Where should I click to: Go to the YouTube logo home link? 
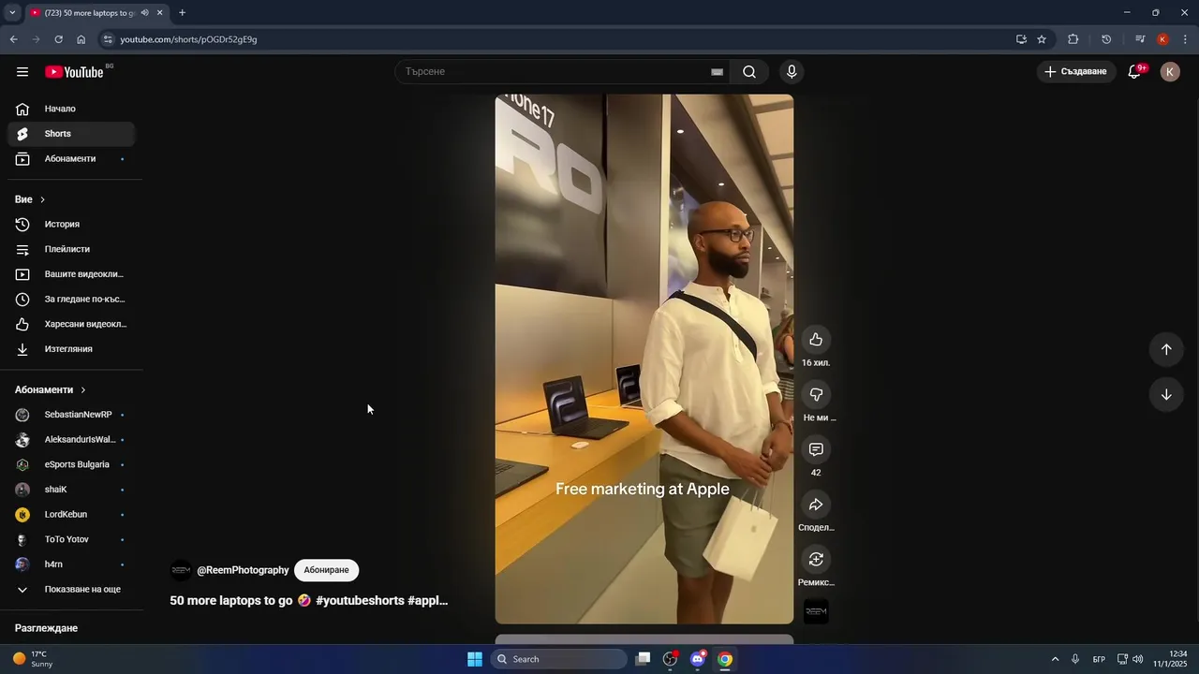click(74, 72)
